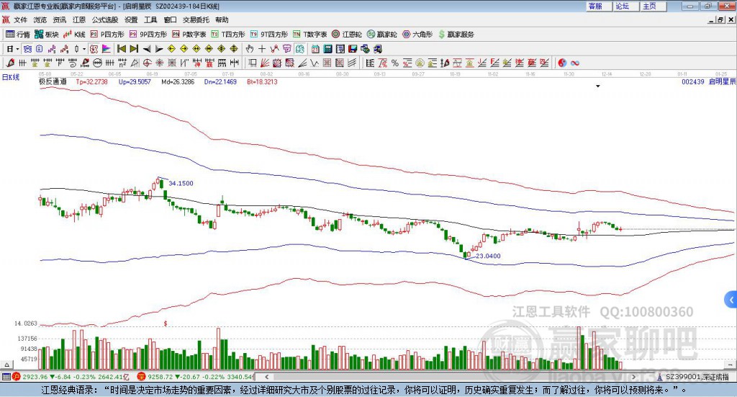Open the 公式选股 menu
Screen dimensions: 737x397
click(x=105, y=19)
